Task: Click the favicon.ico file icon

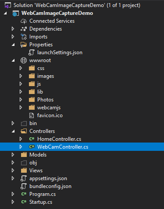Action: coord(32,115)
